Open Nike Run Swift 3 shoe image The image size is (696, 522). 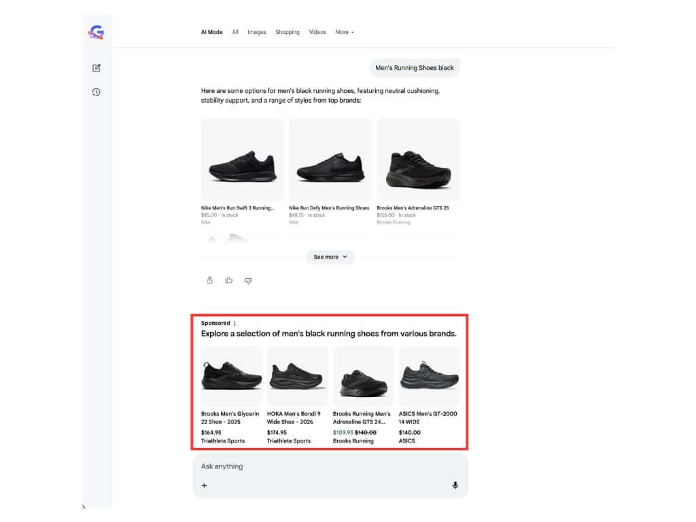243,159
